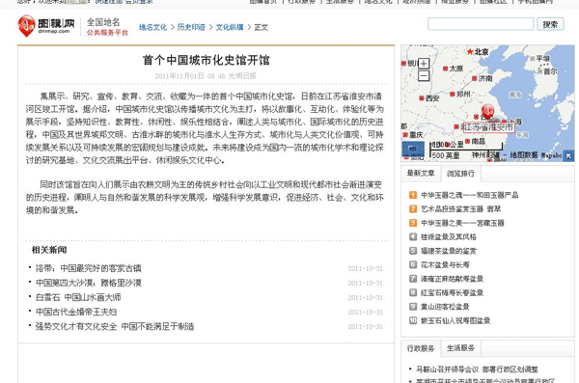Click the 光明日报 source text

(242, 76)
